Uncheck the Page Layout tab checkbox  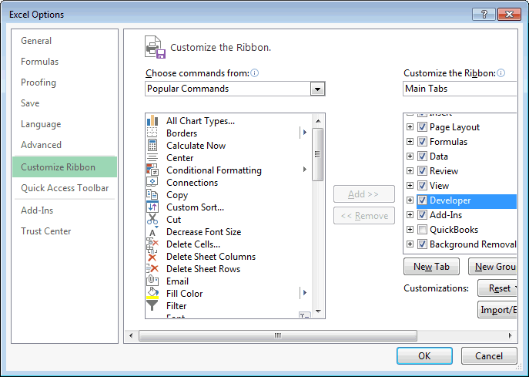(422, 127)
